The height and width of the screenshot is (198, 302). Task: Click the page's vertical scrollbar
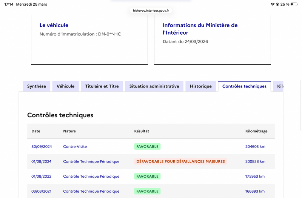pos(301,105)
